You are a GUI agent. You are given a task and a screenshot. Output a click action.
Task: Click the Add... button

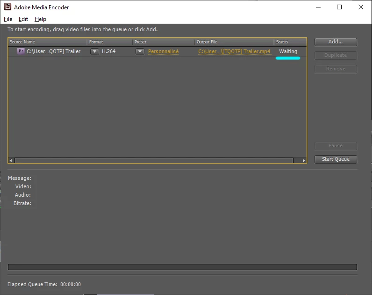tap(336, 42)
